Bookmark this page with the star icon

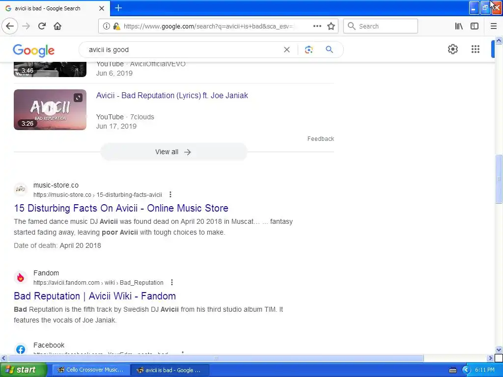pos(331,27)
